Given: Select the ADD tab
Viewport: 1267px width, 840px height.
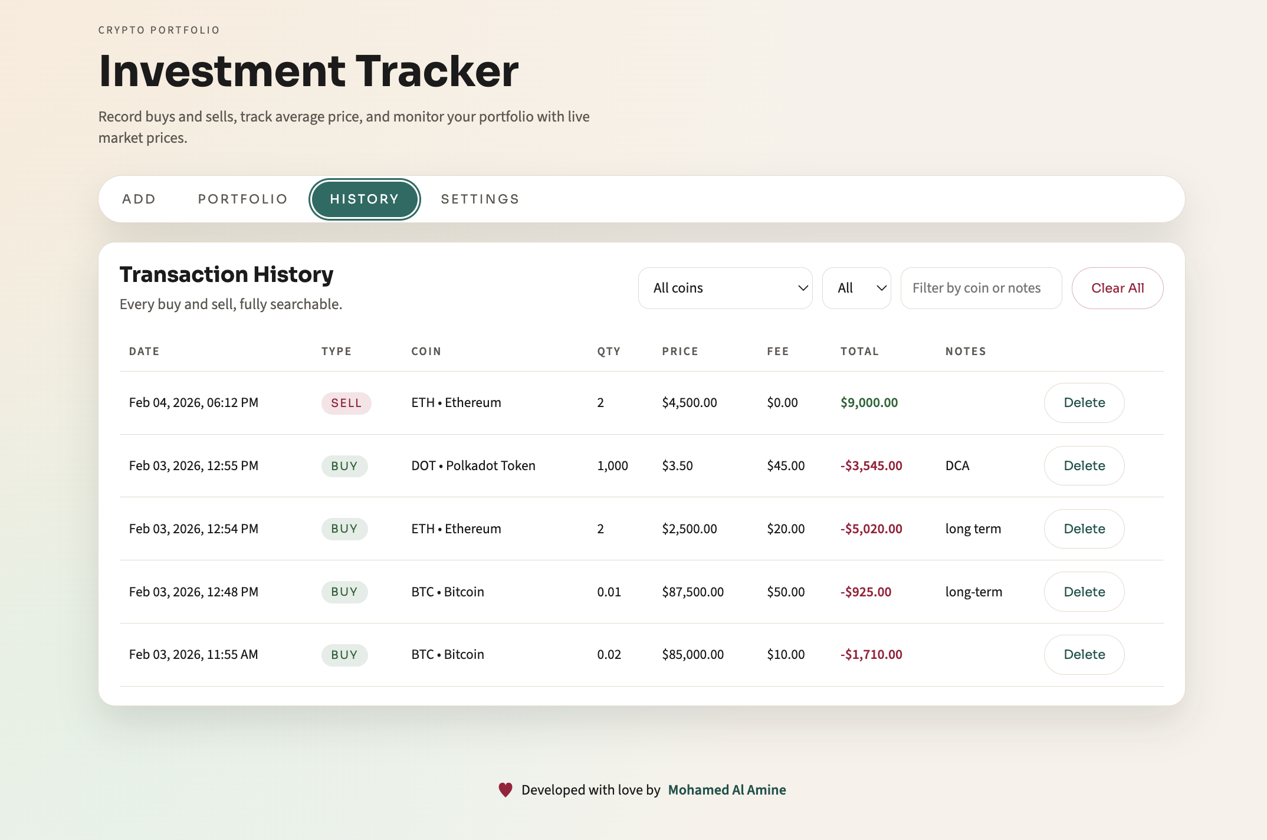Looking at the screenshot, I should pyautogui.click(x=139, y=199).
